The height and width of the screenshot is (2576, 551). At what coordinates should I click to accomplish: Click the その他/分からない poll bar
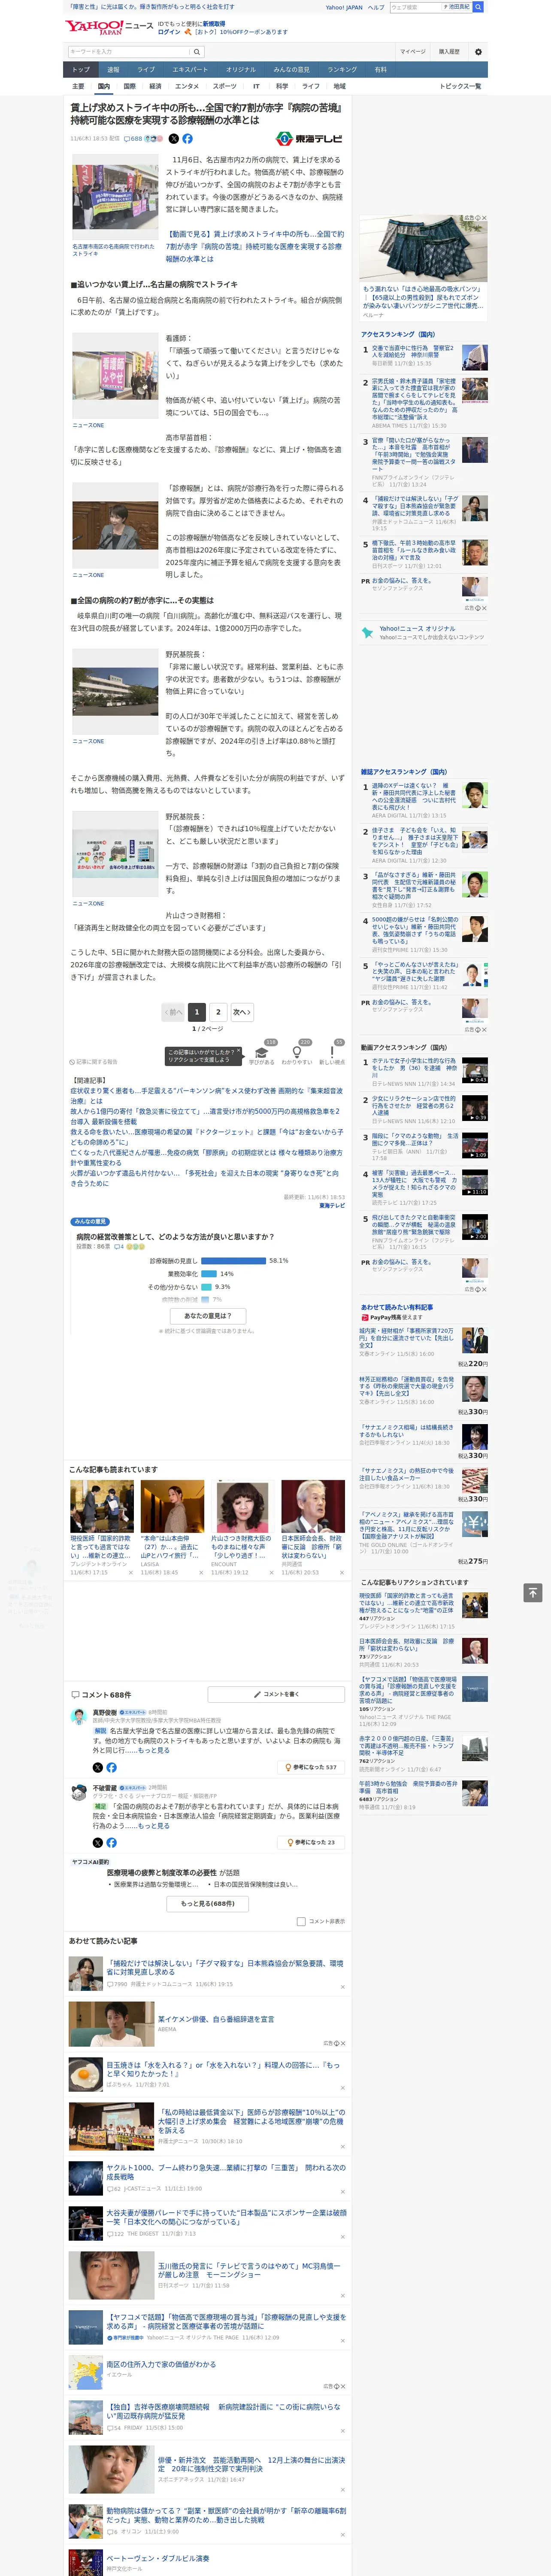pos(206,1287)
